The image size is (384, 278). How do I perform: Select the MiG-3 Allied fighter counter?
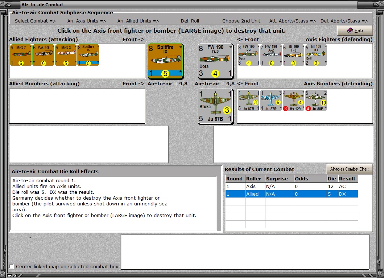[x=66, y=55]
